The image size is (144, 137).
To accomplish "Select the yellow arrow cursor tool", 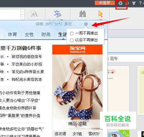I will (101, 14).
